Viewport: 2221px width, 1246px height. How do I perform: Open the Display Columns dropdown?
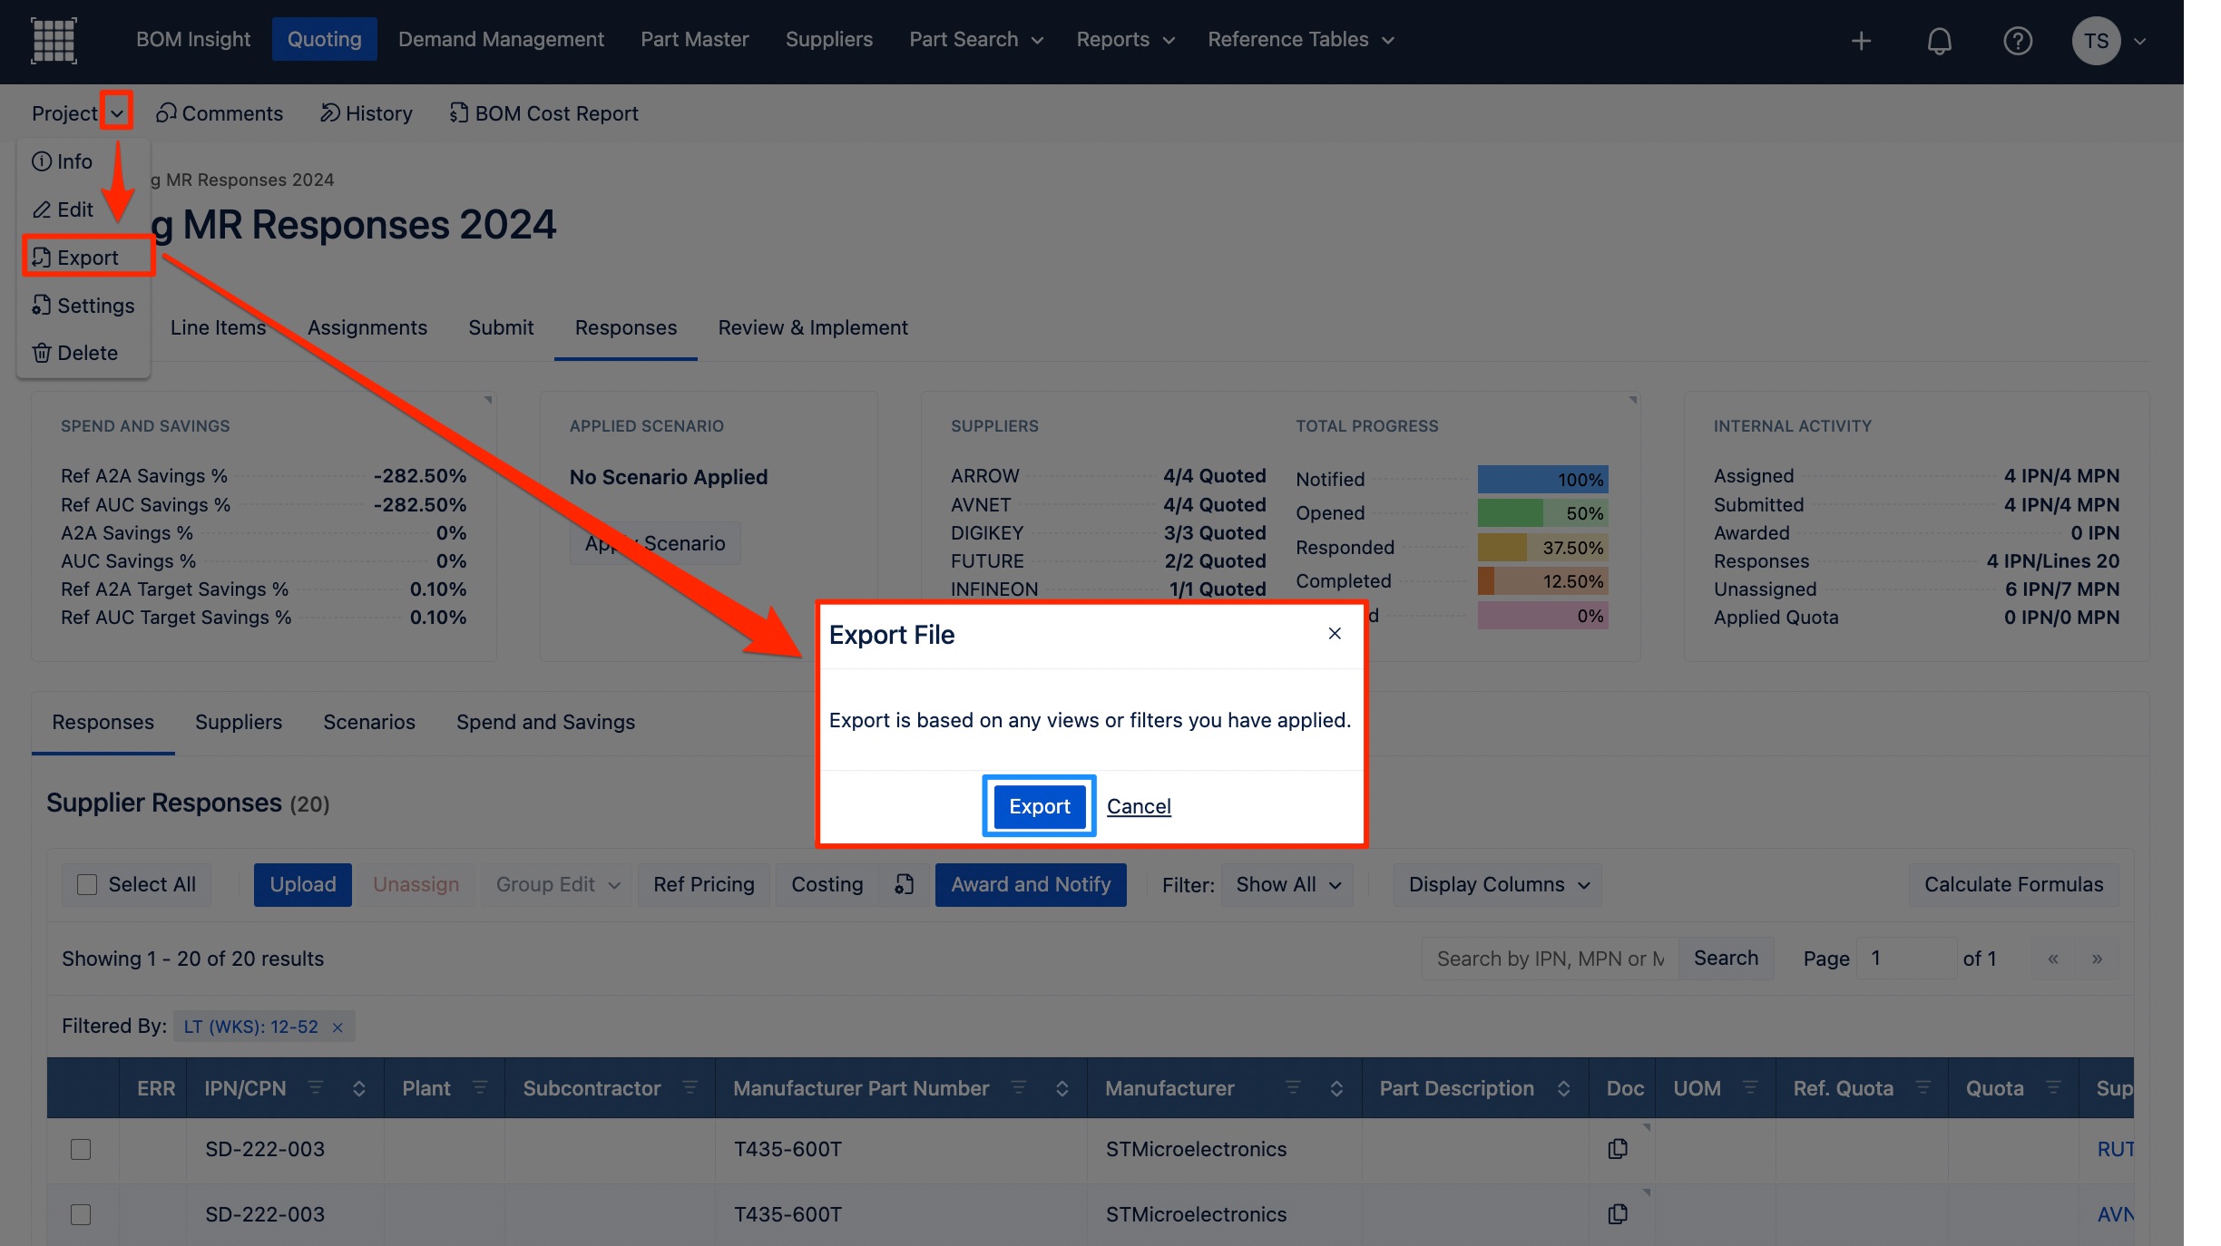(x=1499, y=884)
